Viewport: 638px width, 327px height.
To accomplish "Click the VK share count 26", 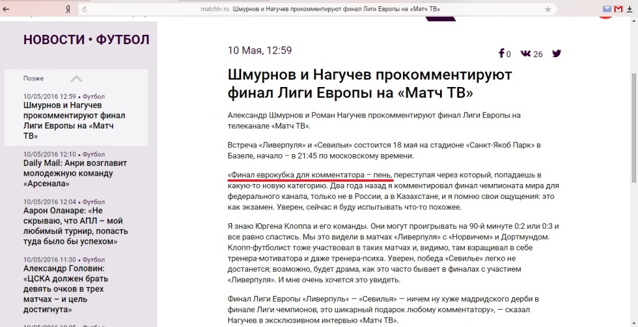I will point(538,54).
